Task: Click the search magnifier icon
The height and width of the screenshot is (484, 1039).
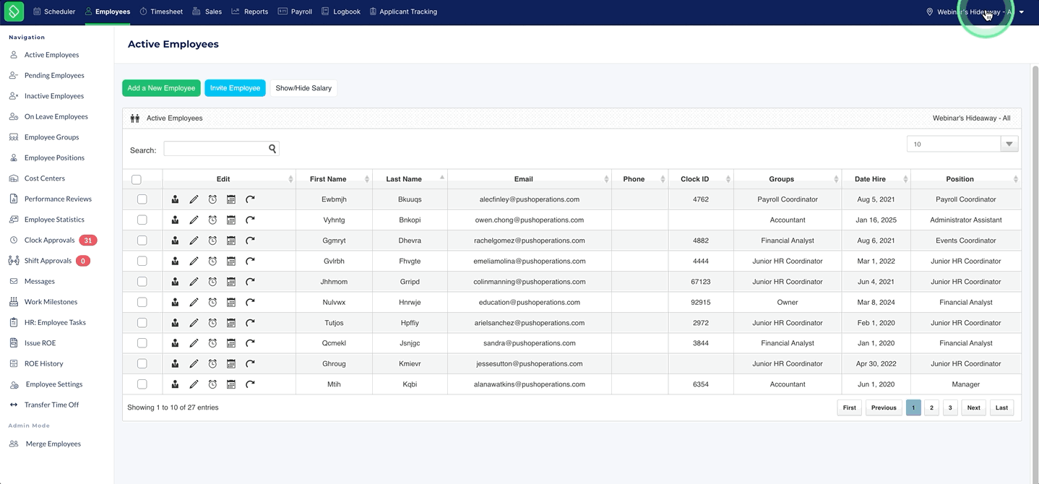Action: point(272,149)
